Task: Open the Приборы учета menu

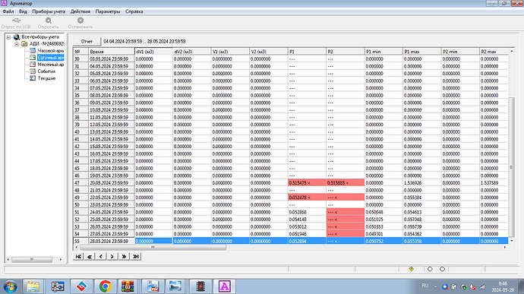Action: (x=49, y=11)
